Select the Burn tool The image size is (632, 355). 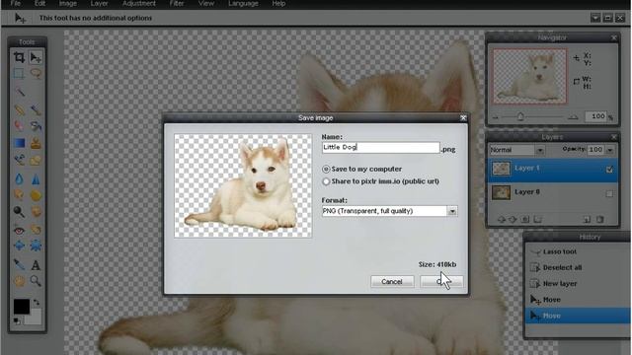pyautogui.click(x=36, y=211)
